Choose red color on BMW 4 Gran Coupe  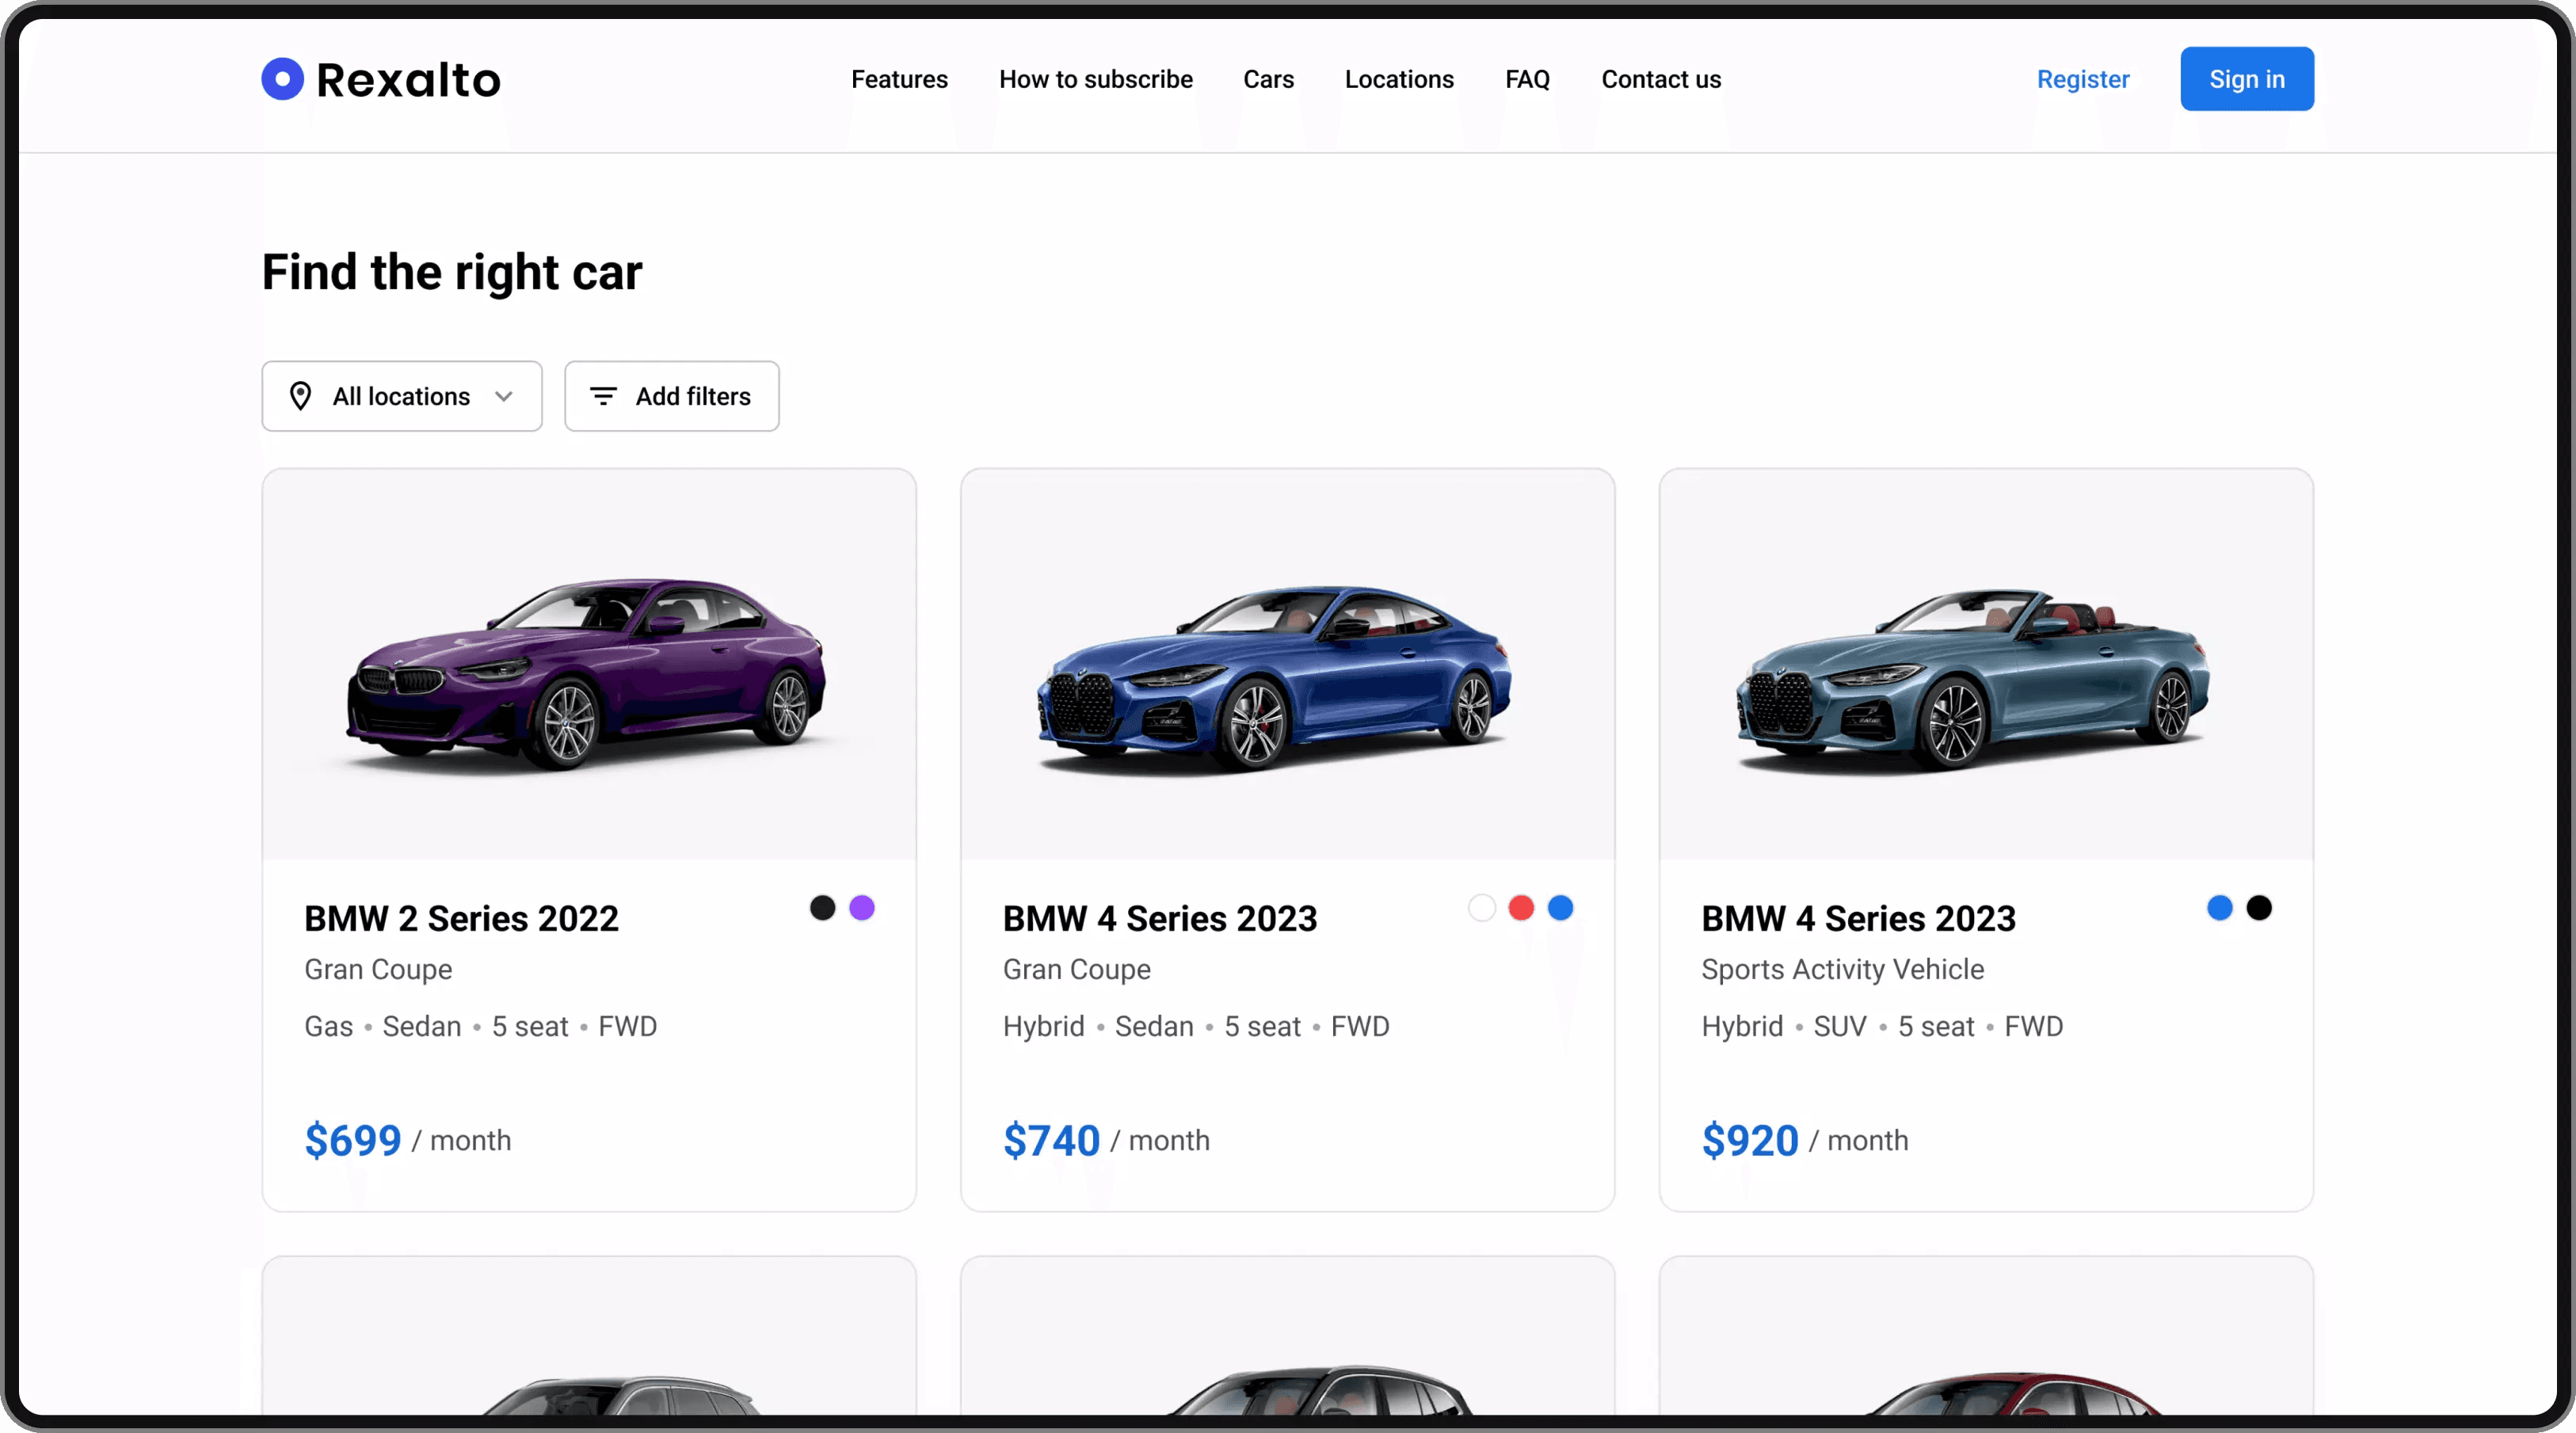tap(1521, 908)
